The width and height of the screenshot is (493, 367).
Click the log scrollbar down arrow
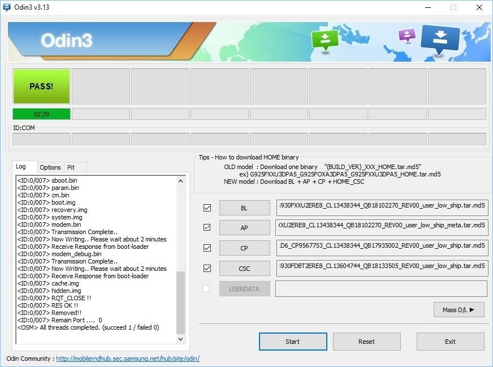tap(180, 339)
